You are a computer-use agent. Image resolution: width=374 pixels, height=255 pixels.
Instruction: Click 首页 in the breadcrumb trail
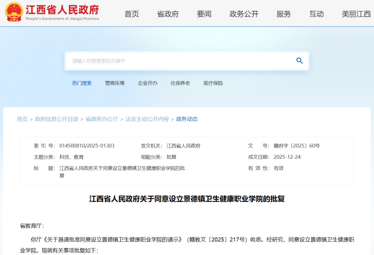coord(22,119)
